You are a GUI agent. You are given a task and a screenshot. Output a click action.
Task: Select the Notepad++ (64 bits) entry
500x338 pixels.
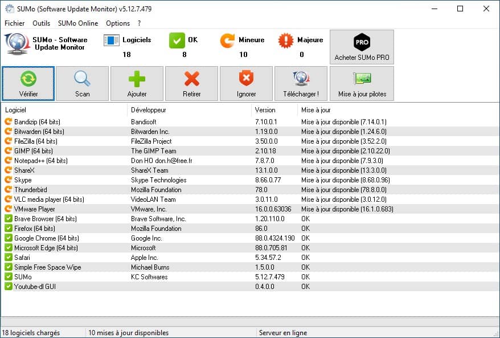[x=41, y=161]
